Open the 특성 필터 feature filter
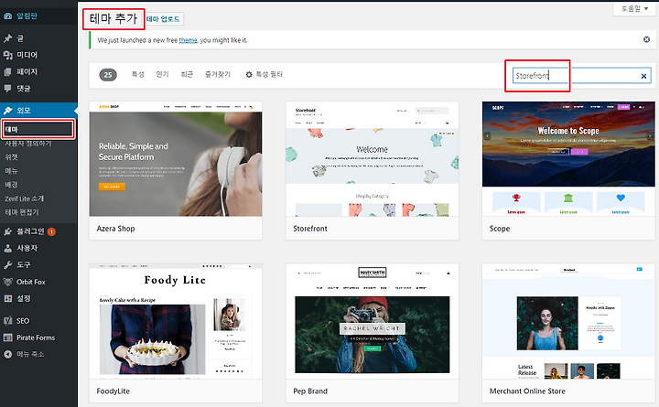The image size is (659, 407). (264, 74)
